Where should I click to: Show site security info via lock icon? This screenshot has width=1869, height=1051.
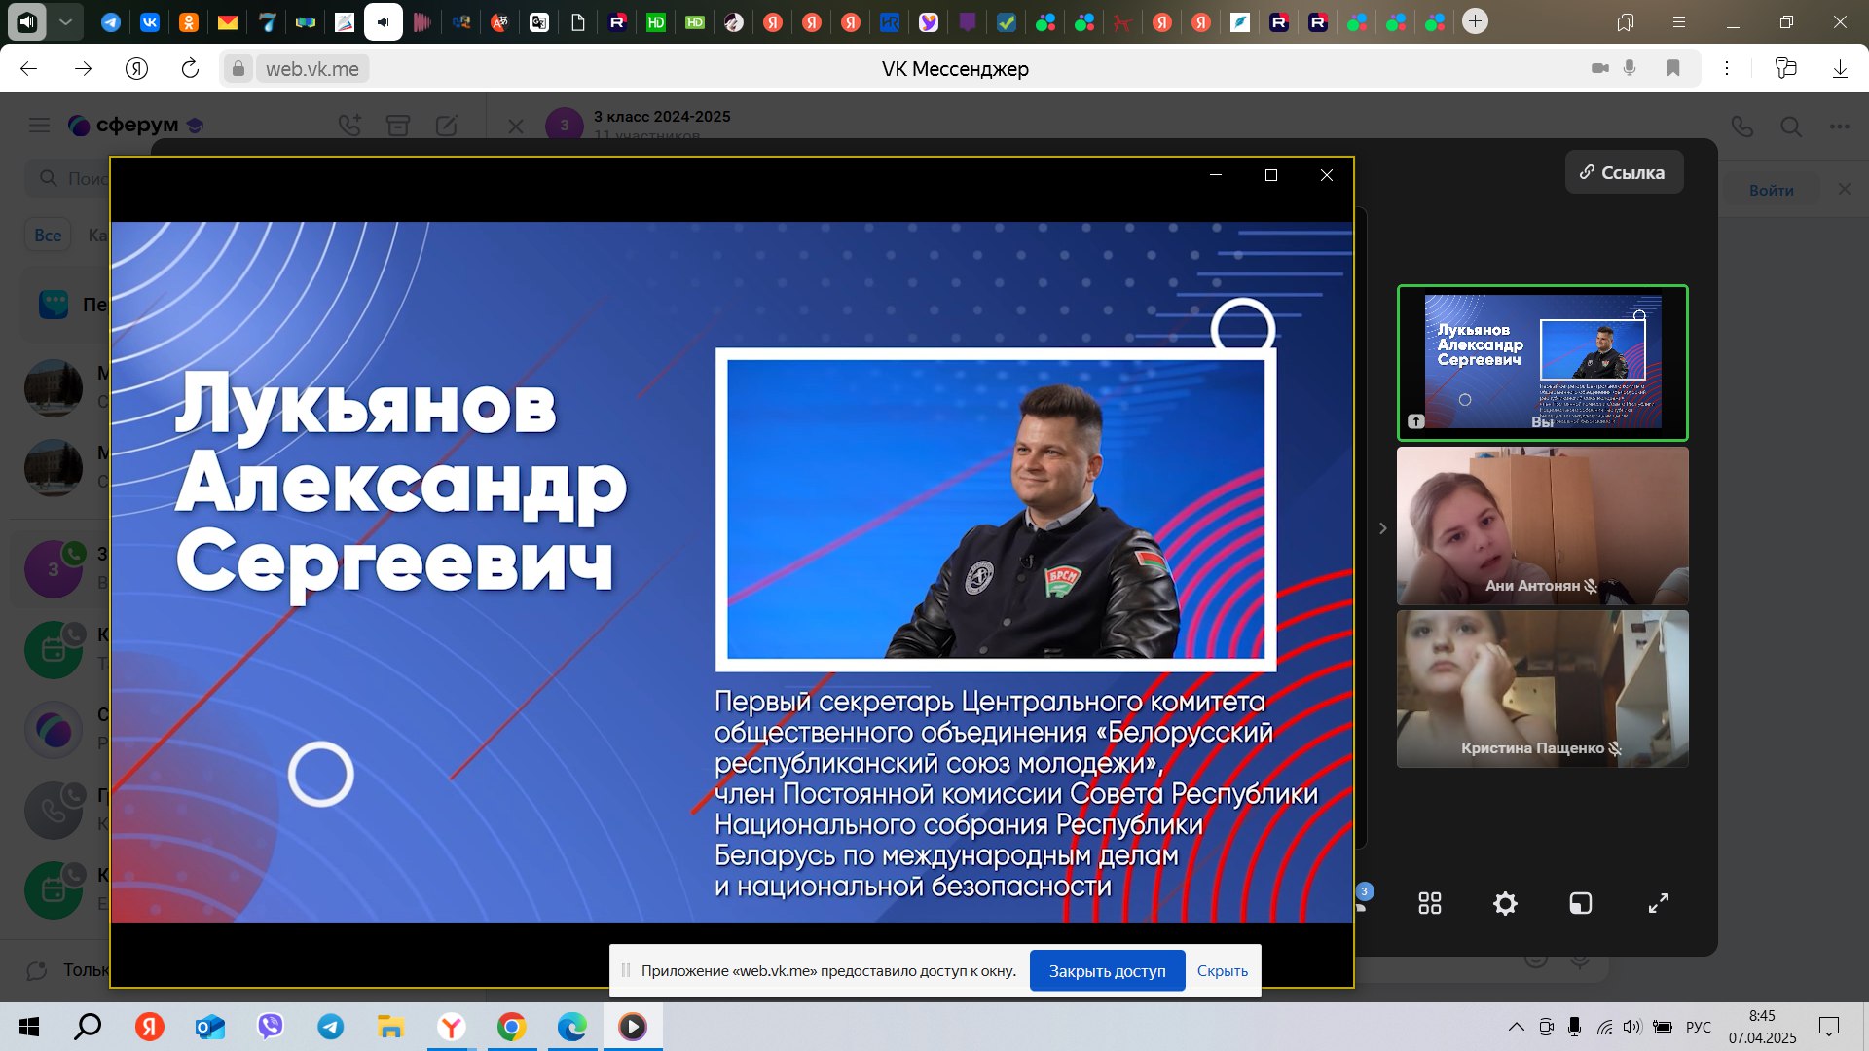click(x=237, y=68)
